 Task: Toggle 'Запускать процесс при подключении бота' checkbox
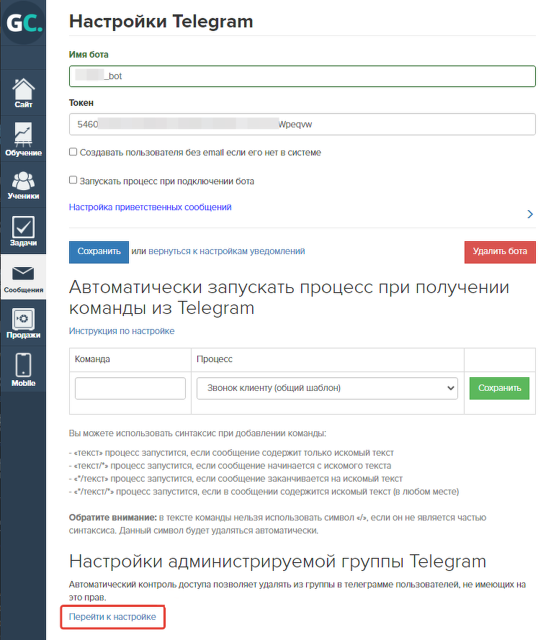[x=73, y=180]
